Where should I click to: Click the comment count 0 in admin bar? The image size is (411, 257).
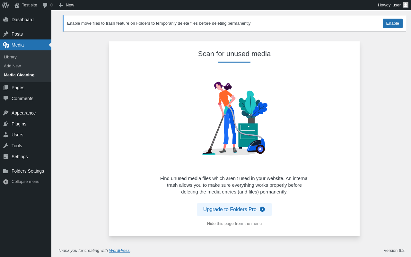51,5
